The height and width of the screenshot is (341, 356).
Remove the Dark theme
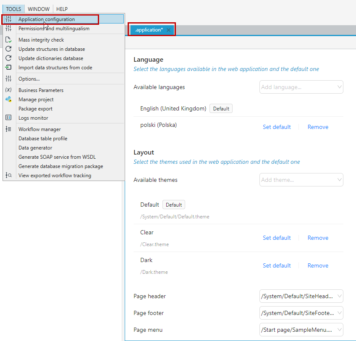point(318,265)
